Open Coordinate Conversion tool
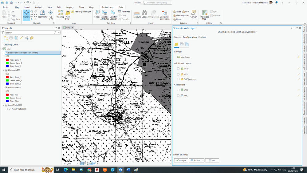The image size is (307, 173). pyautogui.click(x=164, y=14)
